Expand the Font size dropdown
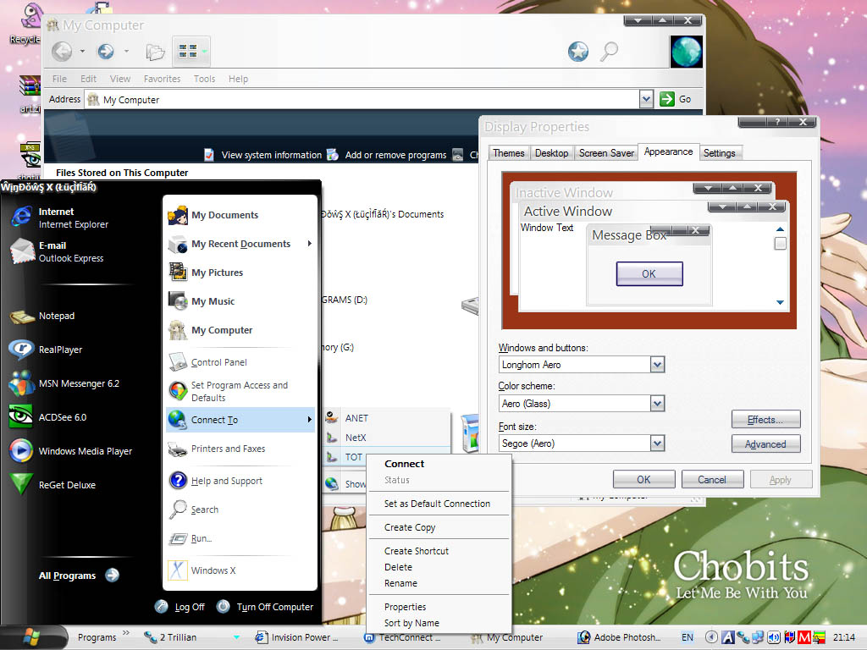This screenshot has width=867, height=650. tap(657, 443)
